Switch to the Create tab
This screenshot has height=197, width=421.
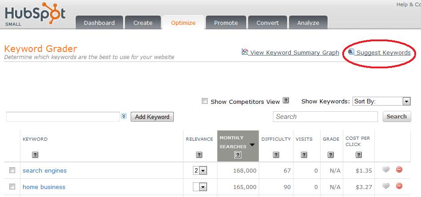coord(143,23)
